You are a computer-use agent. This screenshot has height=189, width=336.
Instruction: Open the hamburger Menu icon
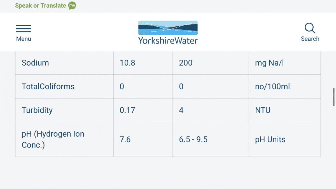pos(24,29)
